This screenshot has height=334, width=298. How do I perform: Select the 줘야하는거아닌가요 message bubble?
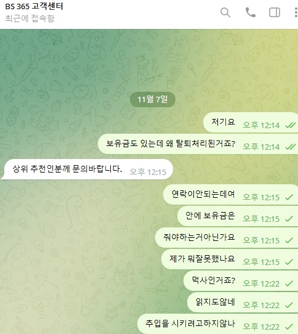point(227,237)
